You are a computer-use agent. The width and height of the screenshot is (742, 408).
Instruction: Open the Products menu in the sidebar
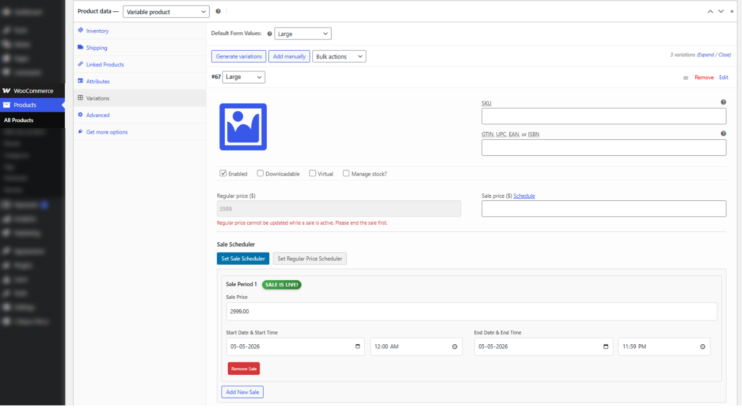(x=32, y=105)
